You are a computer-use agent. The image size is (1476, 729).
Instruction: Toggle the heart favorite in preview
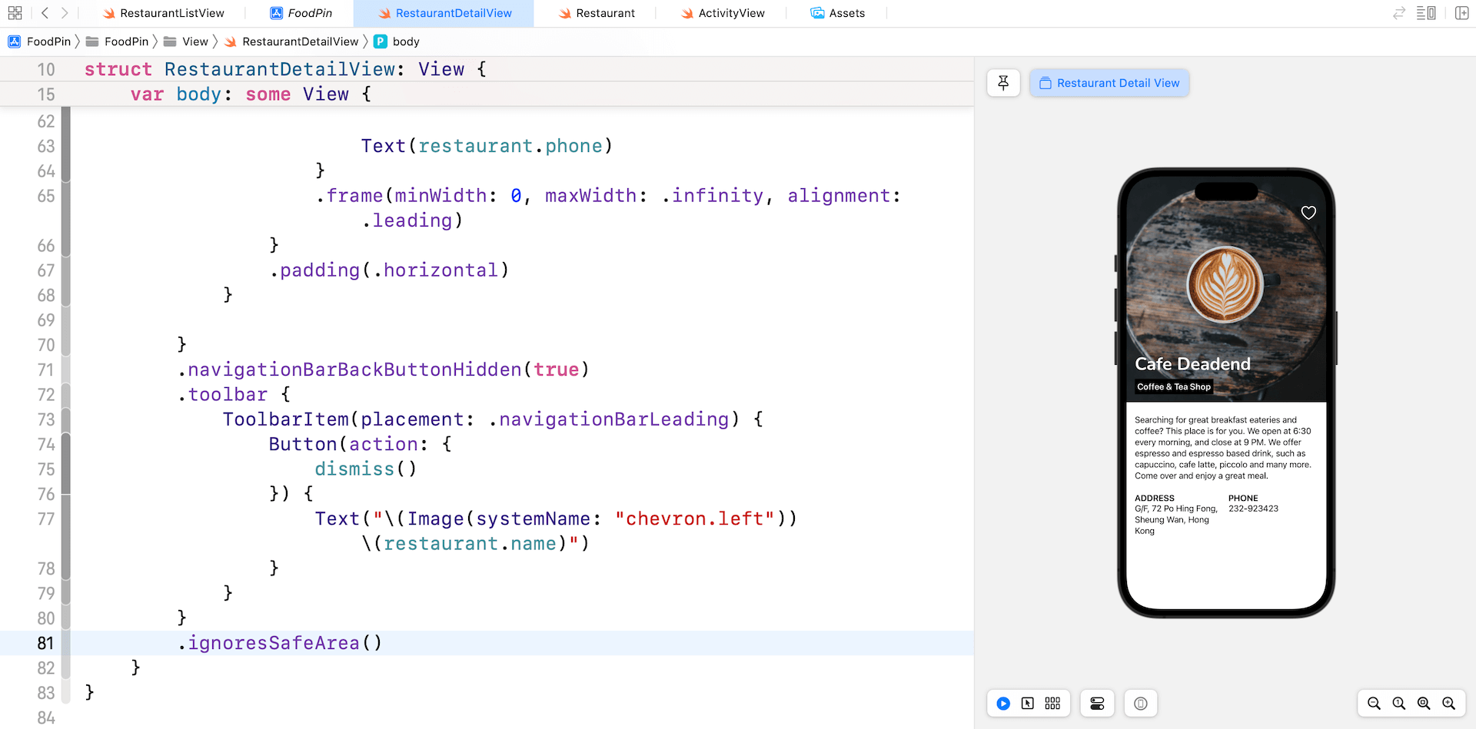coord(1308,213)
